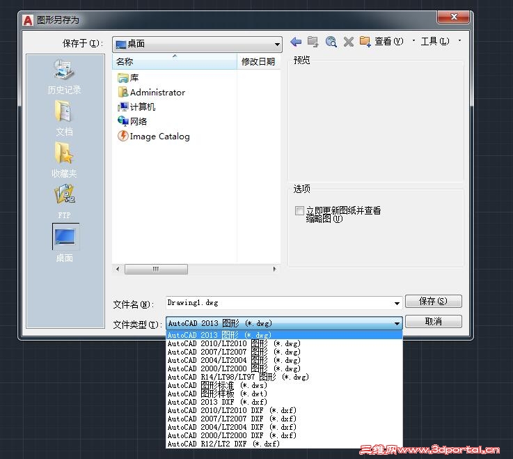Choose AutoCAD 2013 图形 (*.dwg) in list
The height and width of the screenshot is (459, 513).
[x=284, y=335]
